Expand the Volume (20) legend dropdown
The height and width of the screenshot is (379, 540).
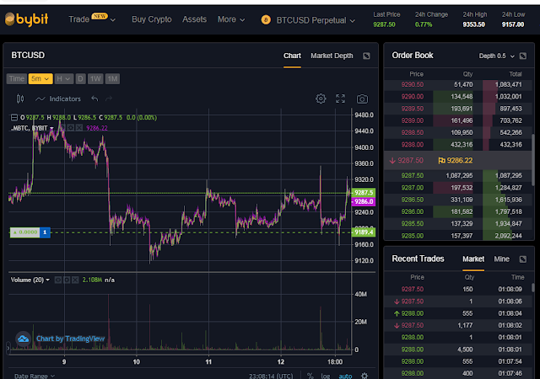(x=47, y=280)
